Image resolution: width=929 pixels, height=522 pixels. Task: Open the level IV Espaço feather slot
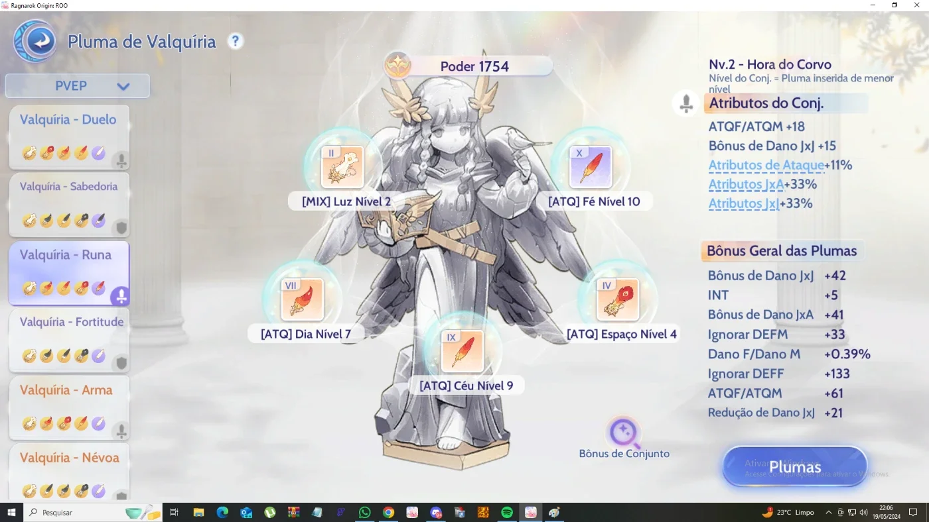coord(617,299)
